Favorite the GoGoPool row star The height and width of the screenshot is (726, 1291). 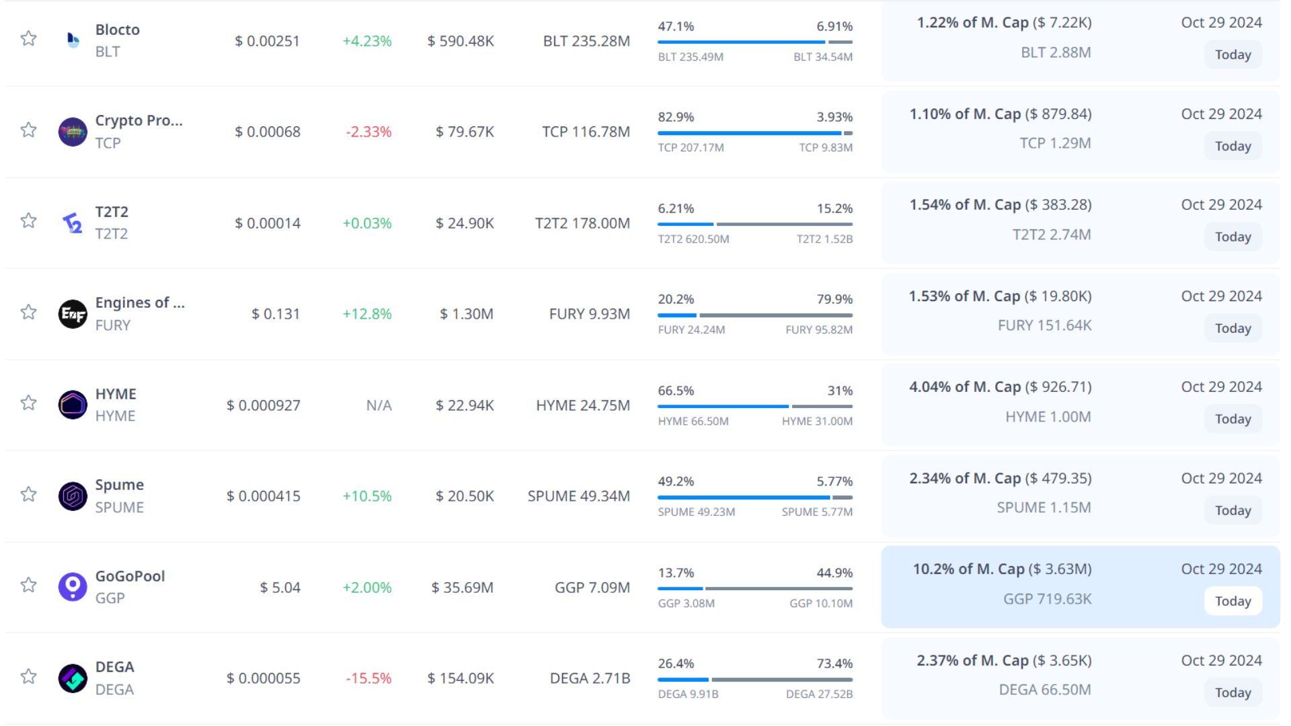tap(28, 585)
